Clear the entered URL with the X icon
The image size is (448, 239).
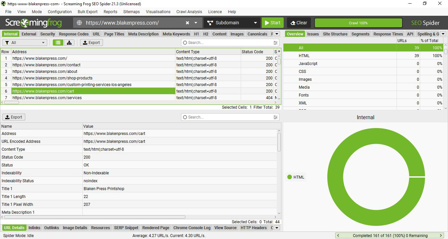point(187,23)
